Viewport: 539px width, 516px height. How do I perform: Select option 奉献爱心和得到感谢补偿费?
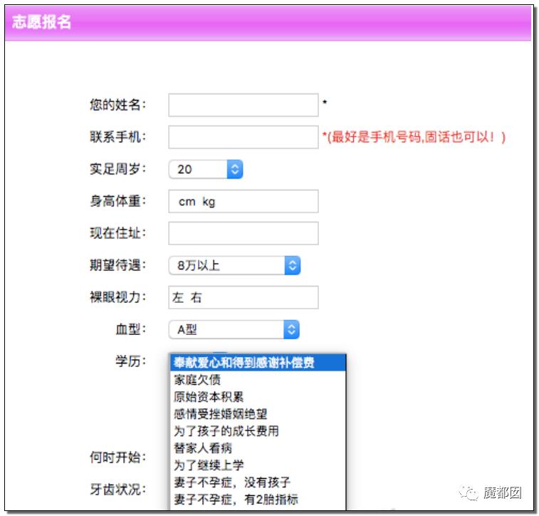[x=258, y=363]
